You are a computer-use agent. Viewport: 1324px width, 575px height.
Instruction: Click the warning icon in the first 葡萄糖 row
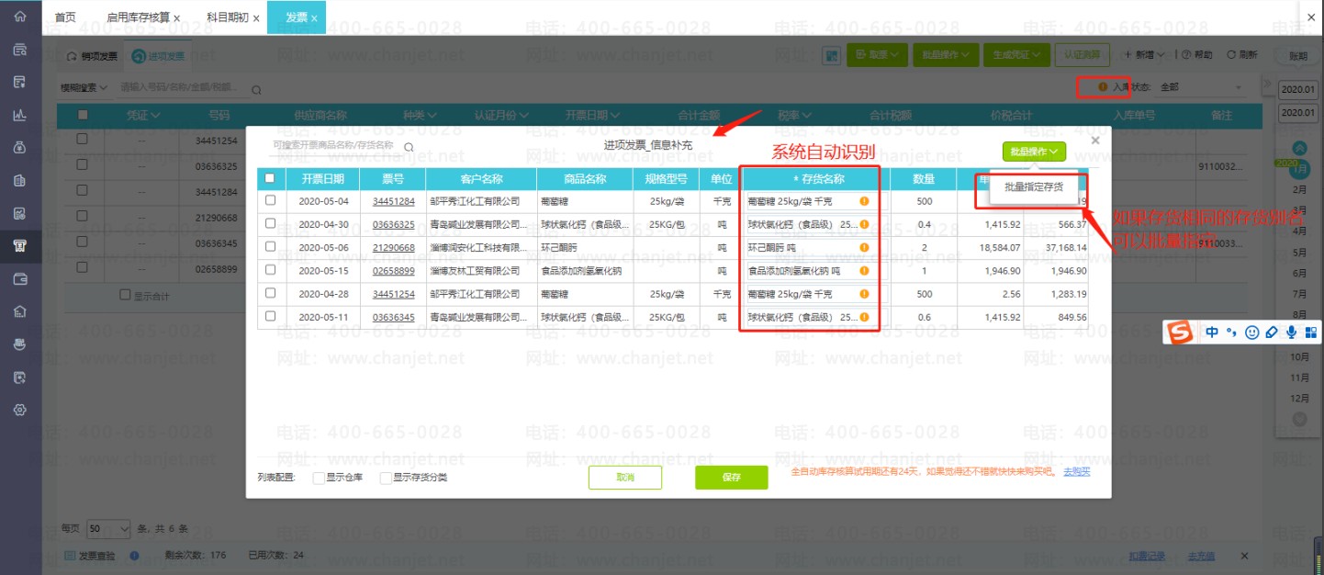(x=864, y=201)
